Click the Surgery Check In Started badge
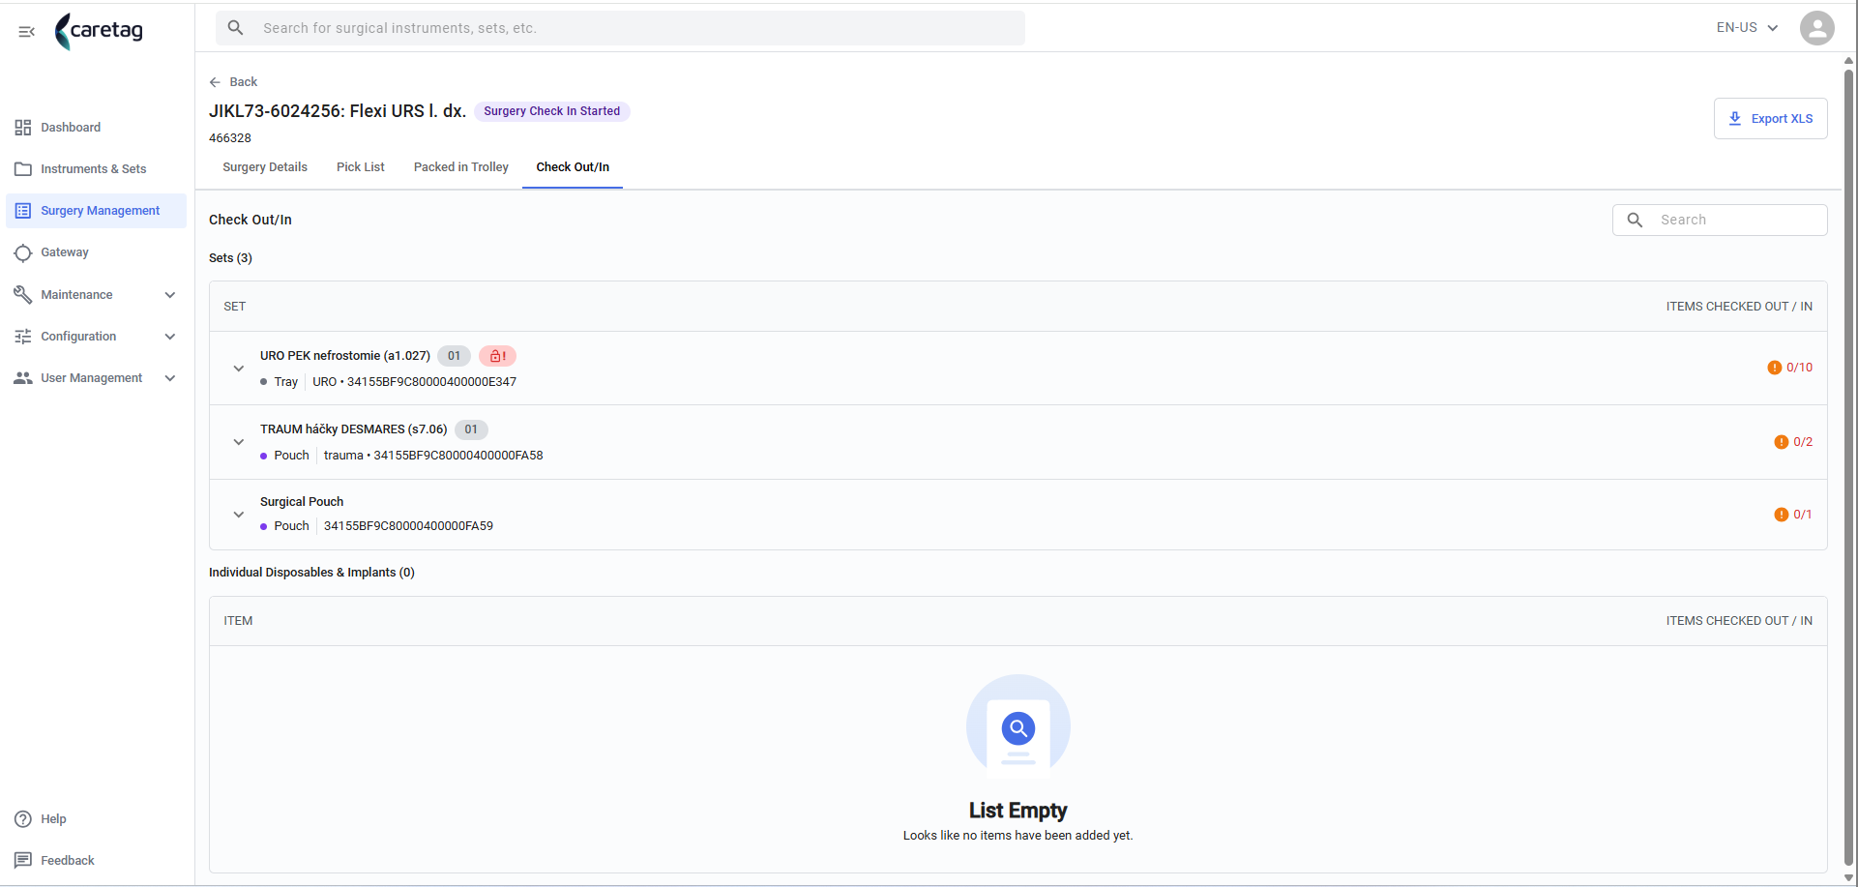 pyautogui.click(x=552, y=111)
